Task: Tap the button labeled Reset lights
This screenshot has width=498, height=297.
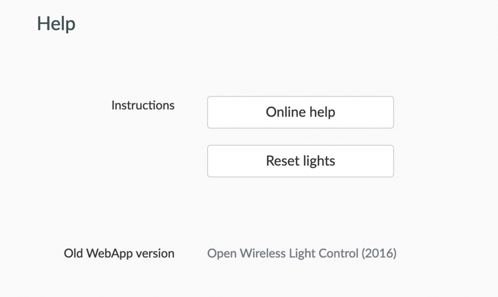Action: tap(300, 161)
